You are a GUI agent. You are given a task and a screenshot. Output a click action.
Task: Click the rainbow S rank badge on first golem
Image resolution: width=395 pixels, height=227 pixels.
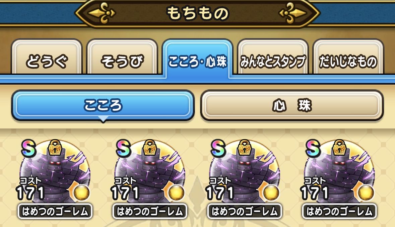point(28,148)
